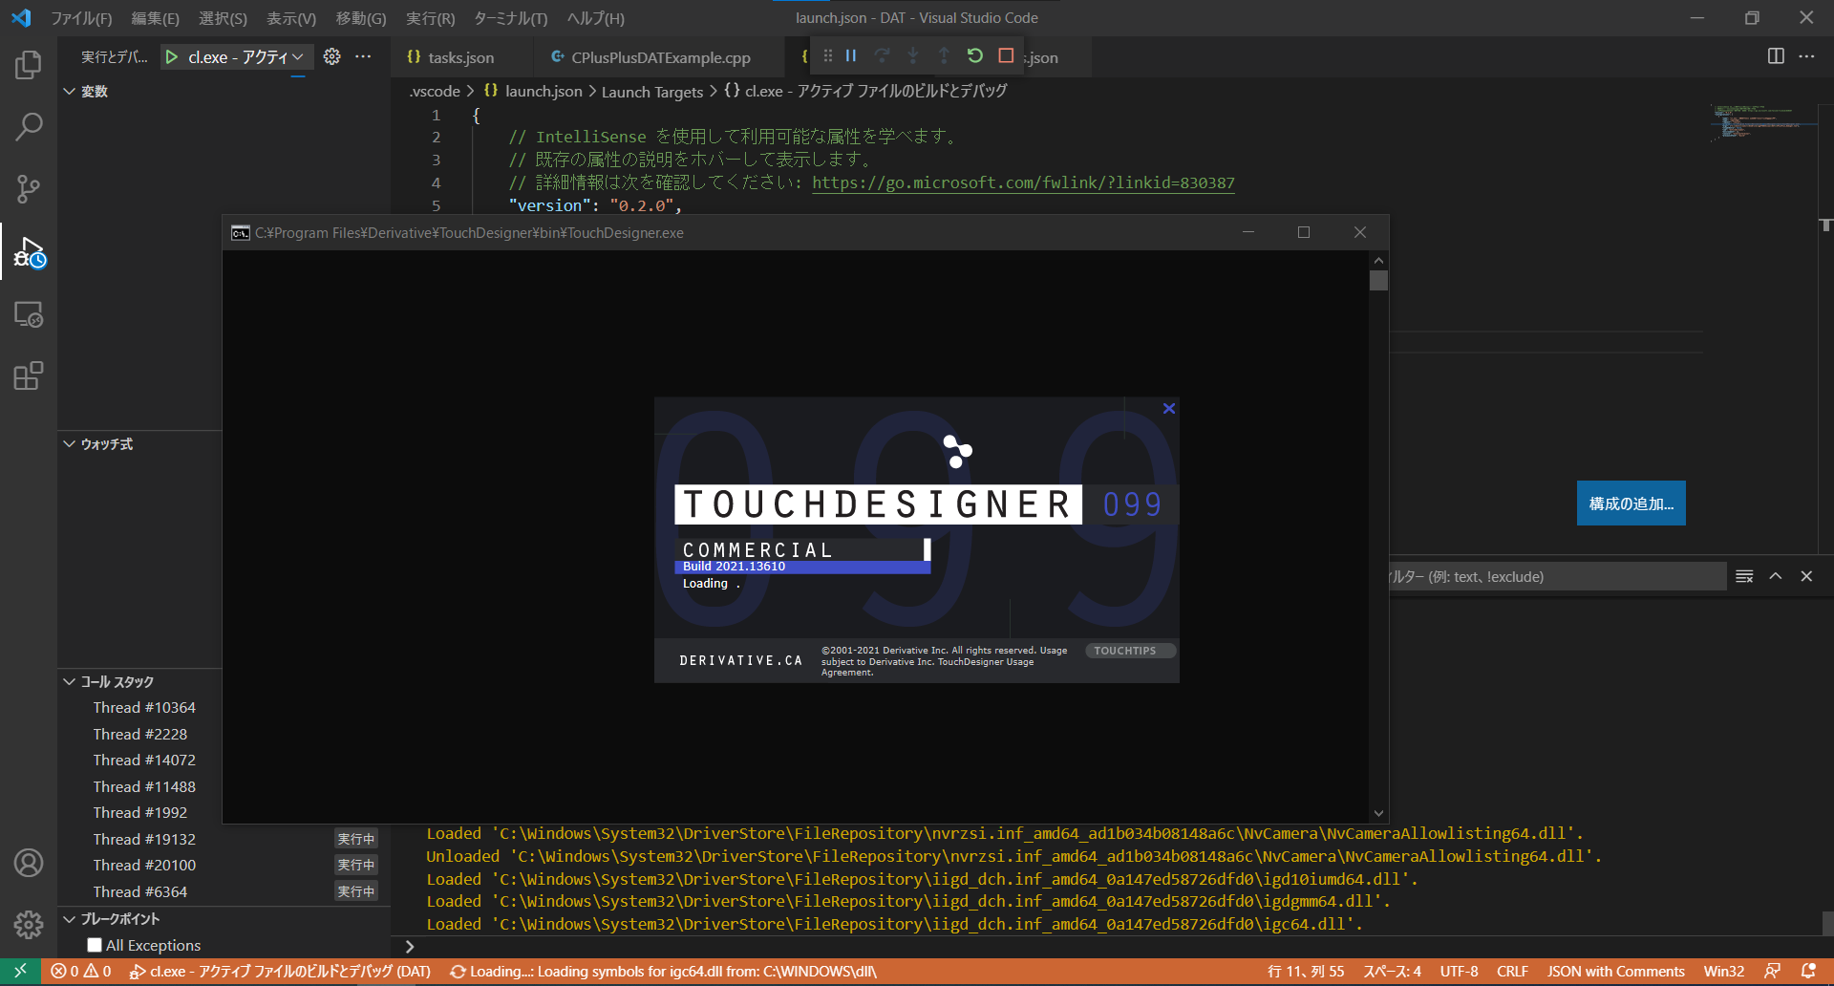
Task: Switch to the CPlusPlusDATExample.cpp tab
Action: point(659,57)
